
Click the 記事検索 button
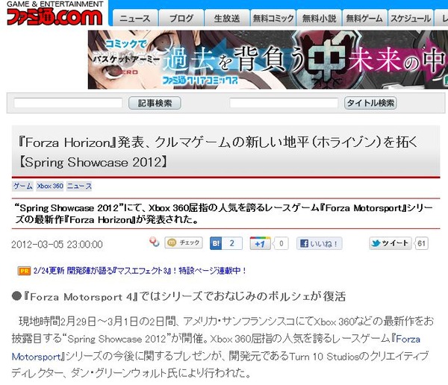tap(155, 103)
